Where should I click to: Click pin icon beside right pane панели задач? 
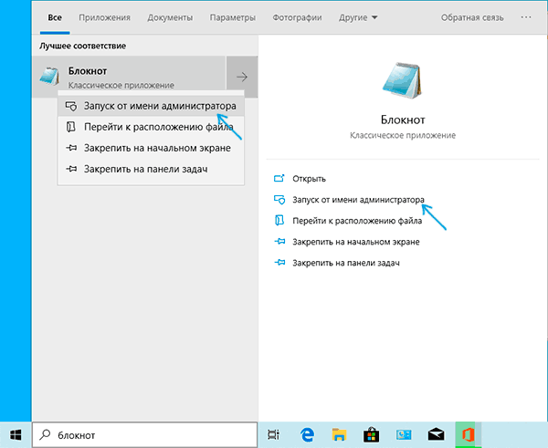tap(279, 262)
